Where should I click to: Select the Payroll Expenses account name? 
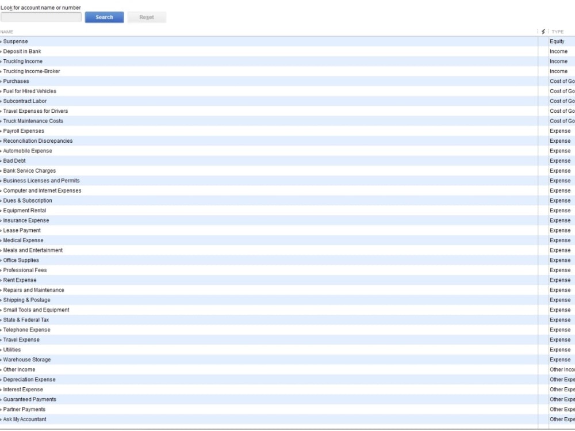[24, 131]
